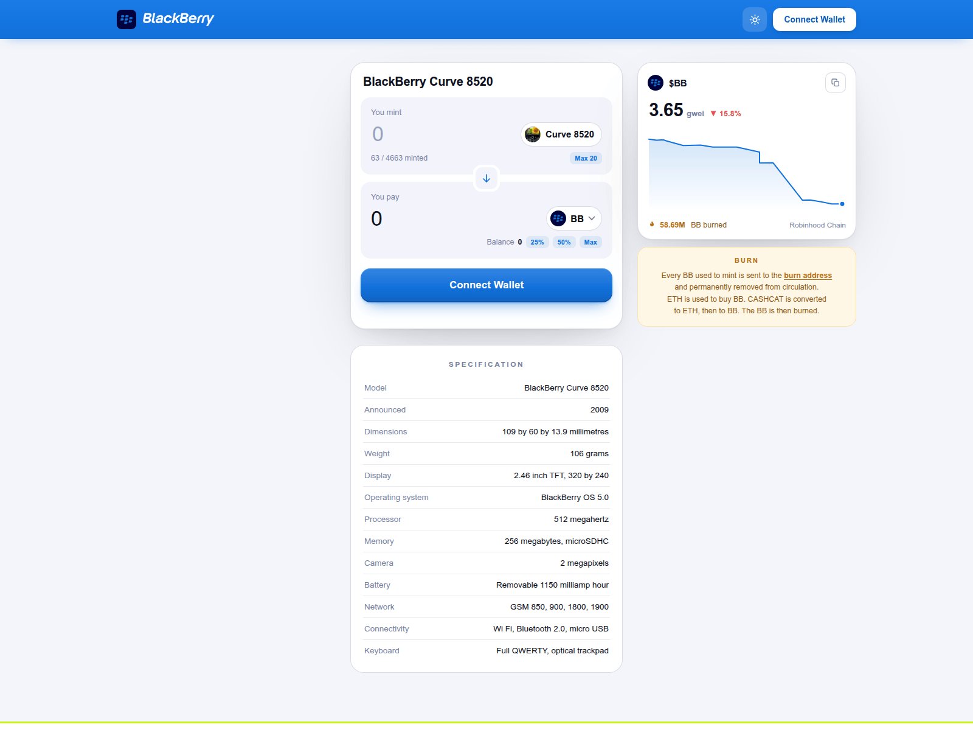This screenshot has height=730, width=973.
Task: Use Max balance for payment
Action: [x=590, y=242]
